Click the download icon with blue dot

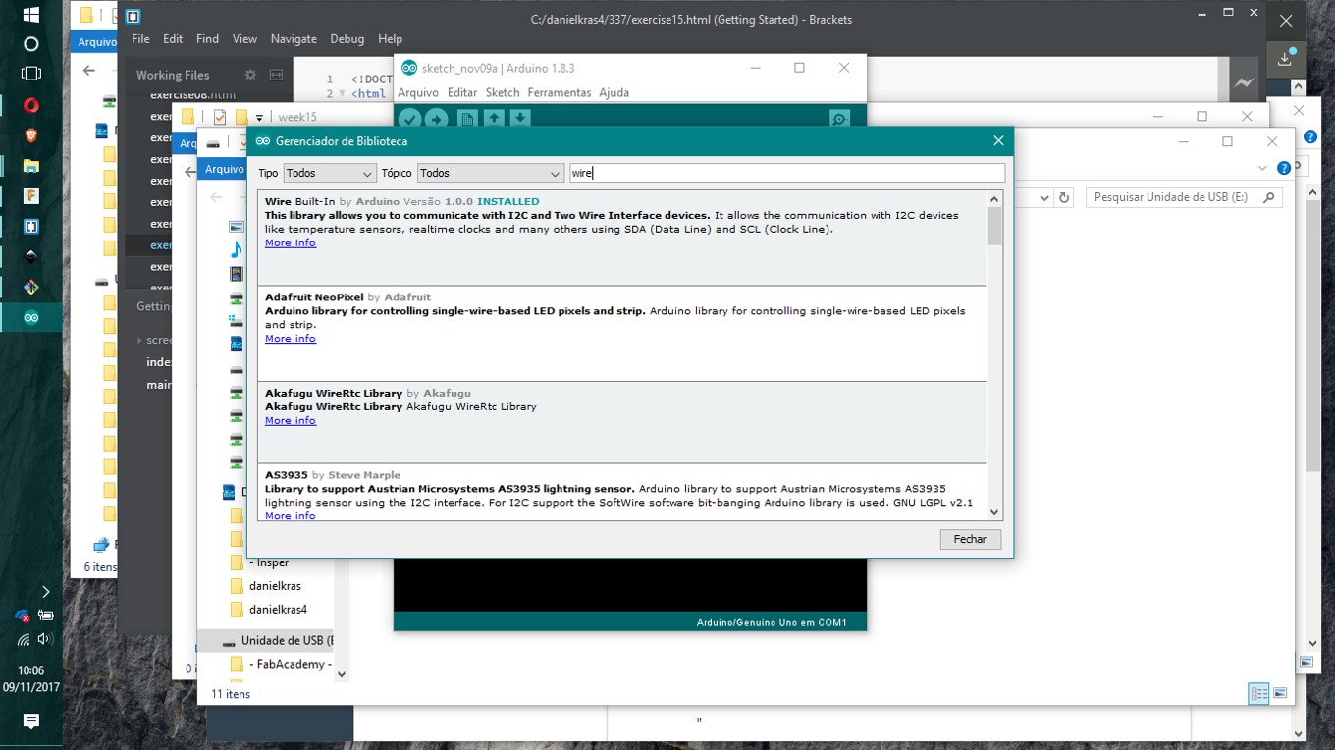[1285, 58]
